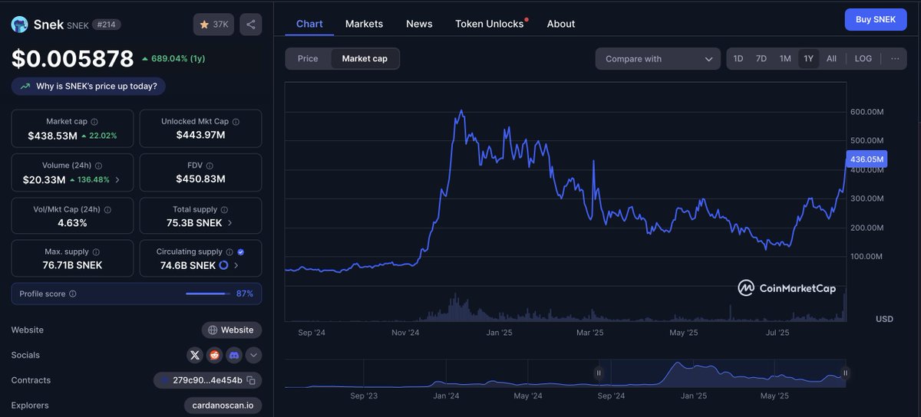Viewport: 921px width, 417px height.
Task: Select the 1Y time range
Action: pos(808,59)
